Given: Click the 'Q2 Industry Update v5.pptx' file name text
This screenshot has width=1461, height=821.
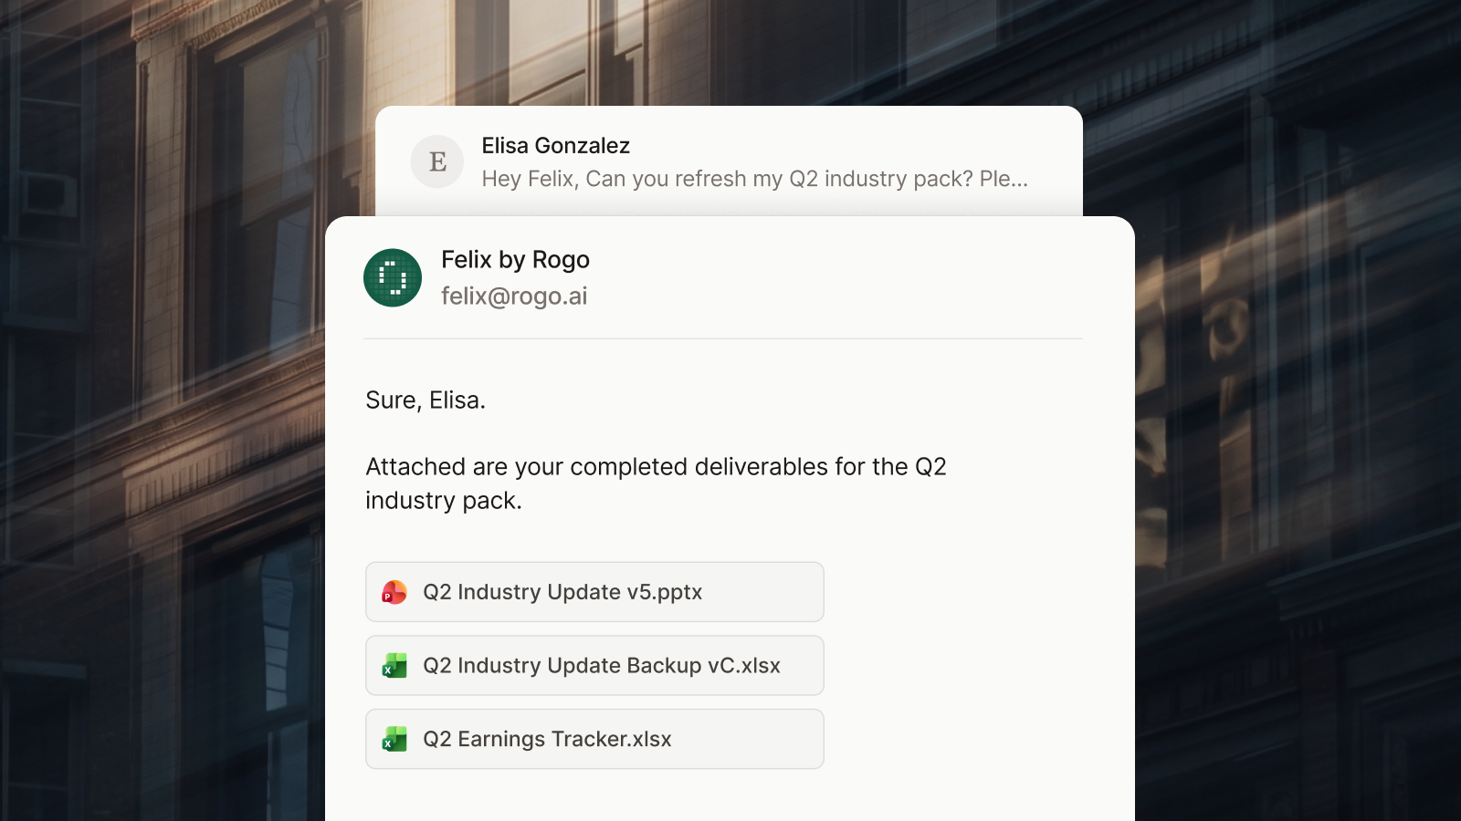Looking at the screenshot, I should [562, 592].
